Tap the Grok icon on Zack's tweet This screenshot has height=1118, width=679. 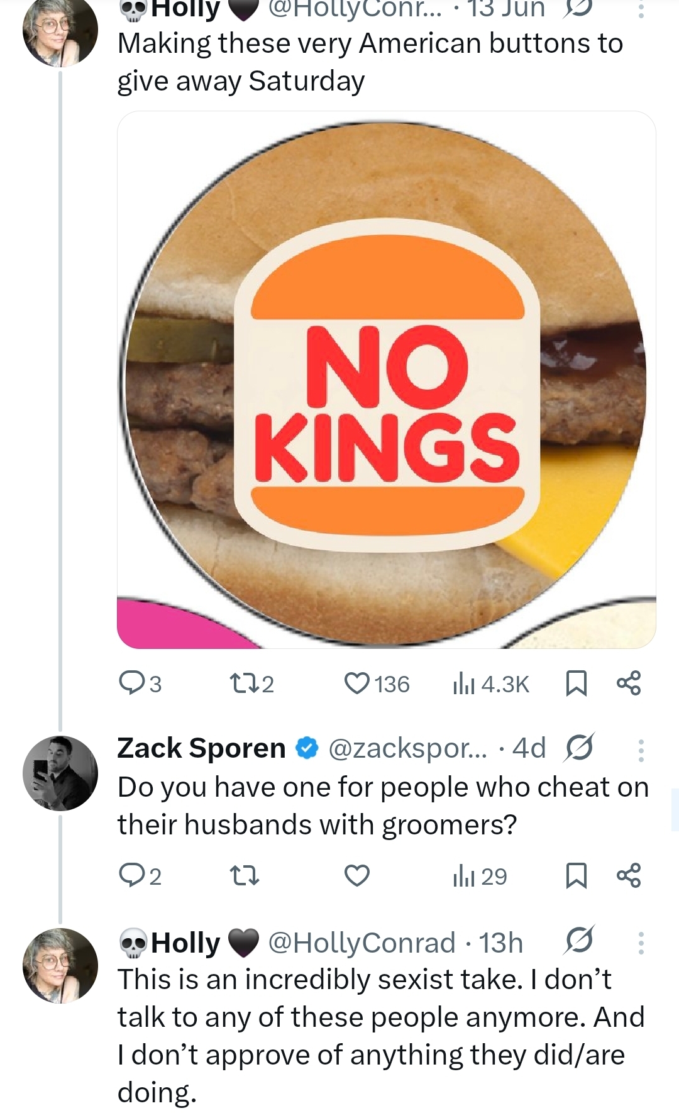click(x=579, y=748)
